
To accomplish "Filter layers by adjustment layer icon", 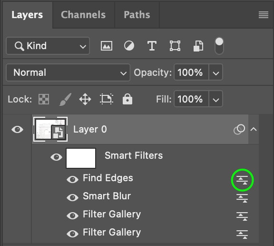I will point(129,46).
